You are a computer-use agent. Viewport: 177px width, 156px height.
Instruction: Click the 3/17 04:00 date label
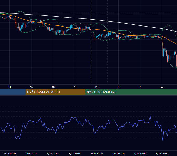pos(162,153)
